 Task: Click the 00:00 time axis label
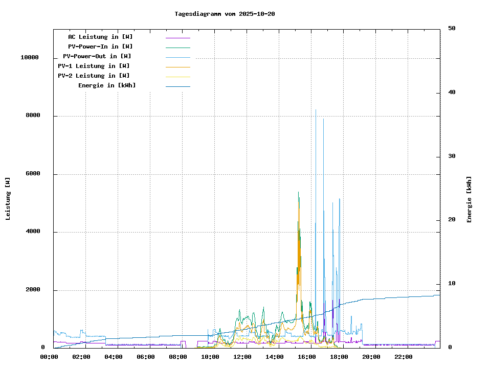(x=49, y=357)
